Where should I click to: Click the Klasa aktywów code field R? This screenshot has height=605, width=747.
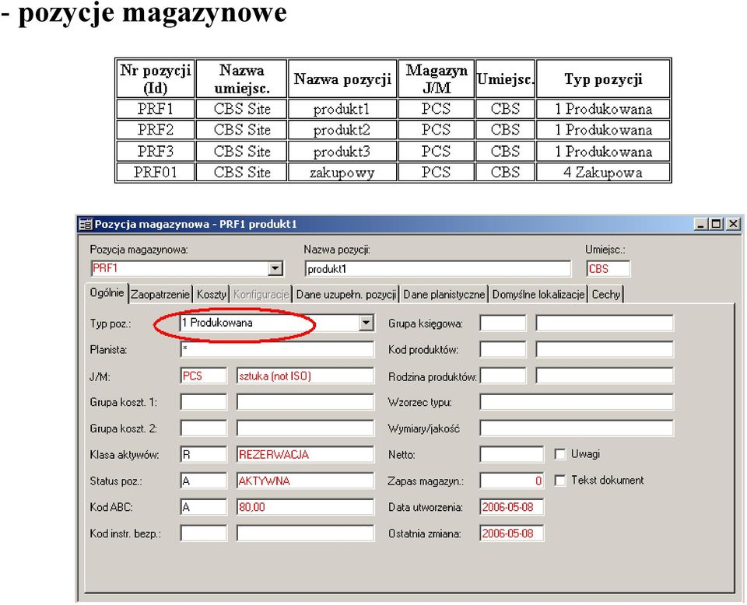pos(203,455)
